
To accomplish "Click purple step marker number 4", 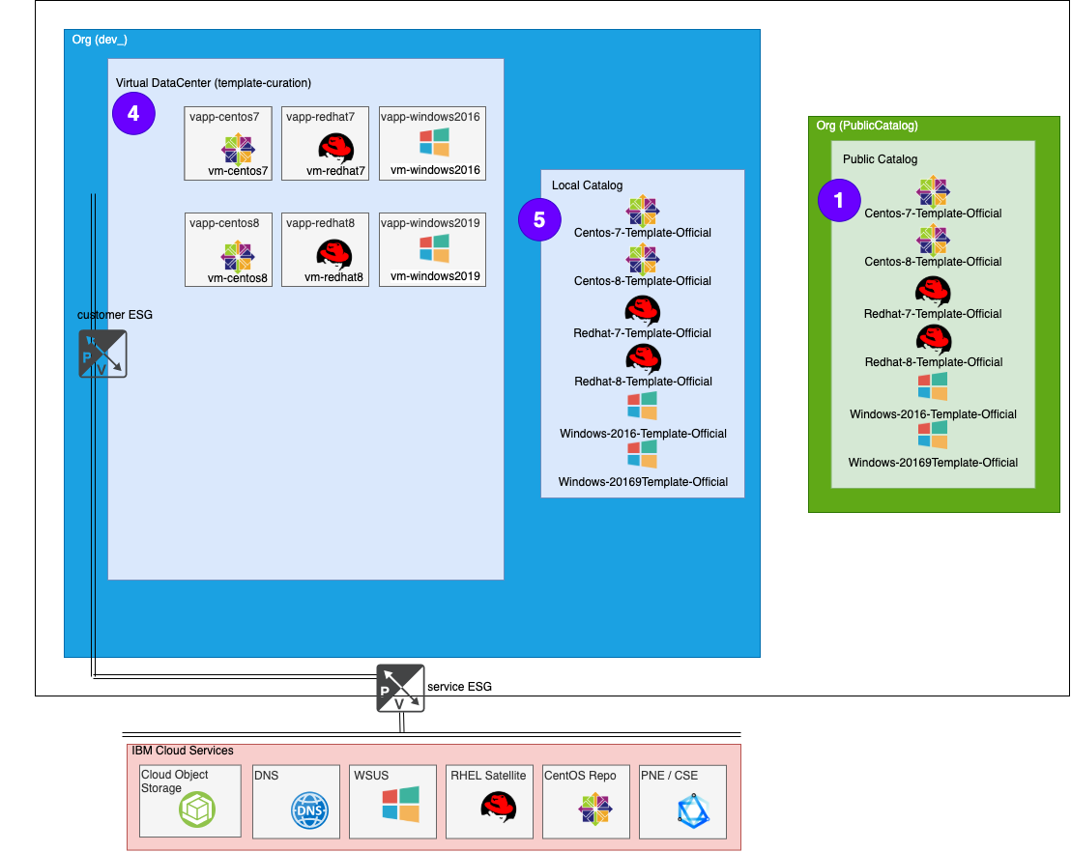I will [x=133, y=113].
